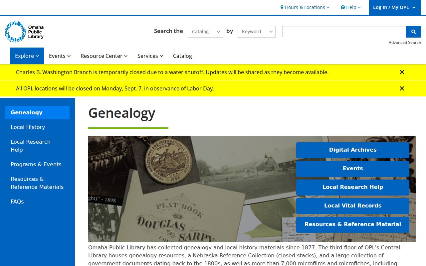Viewport: 426px width, 266px height.
Task: Open the Hours & Locations dropdown
Action: pos(305,7)
